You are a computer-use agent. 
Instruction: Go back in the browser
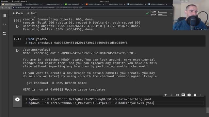[x=2, y=8]
